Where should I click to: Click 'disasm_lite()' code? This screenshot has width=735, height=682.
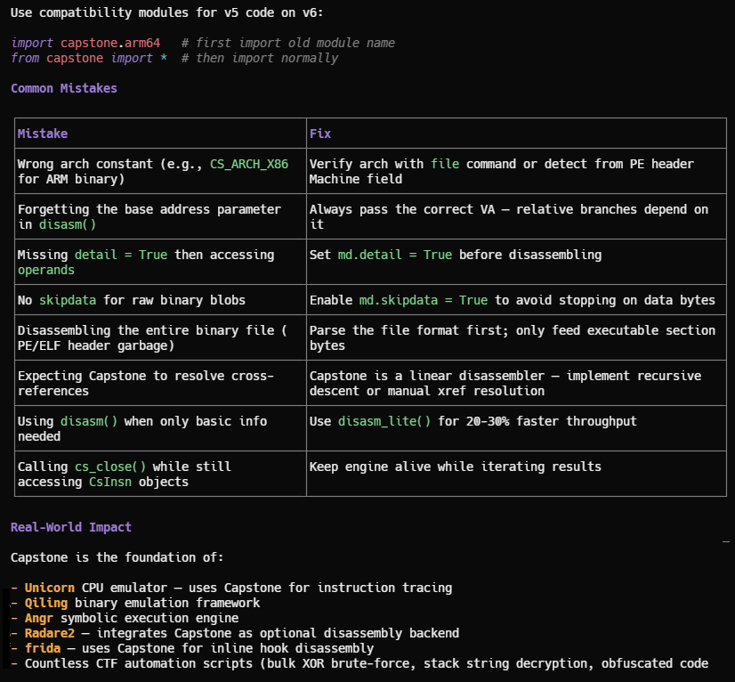click(384, 421)
